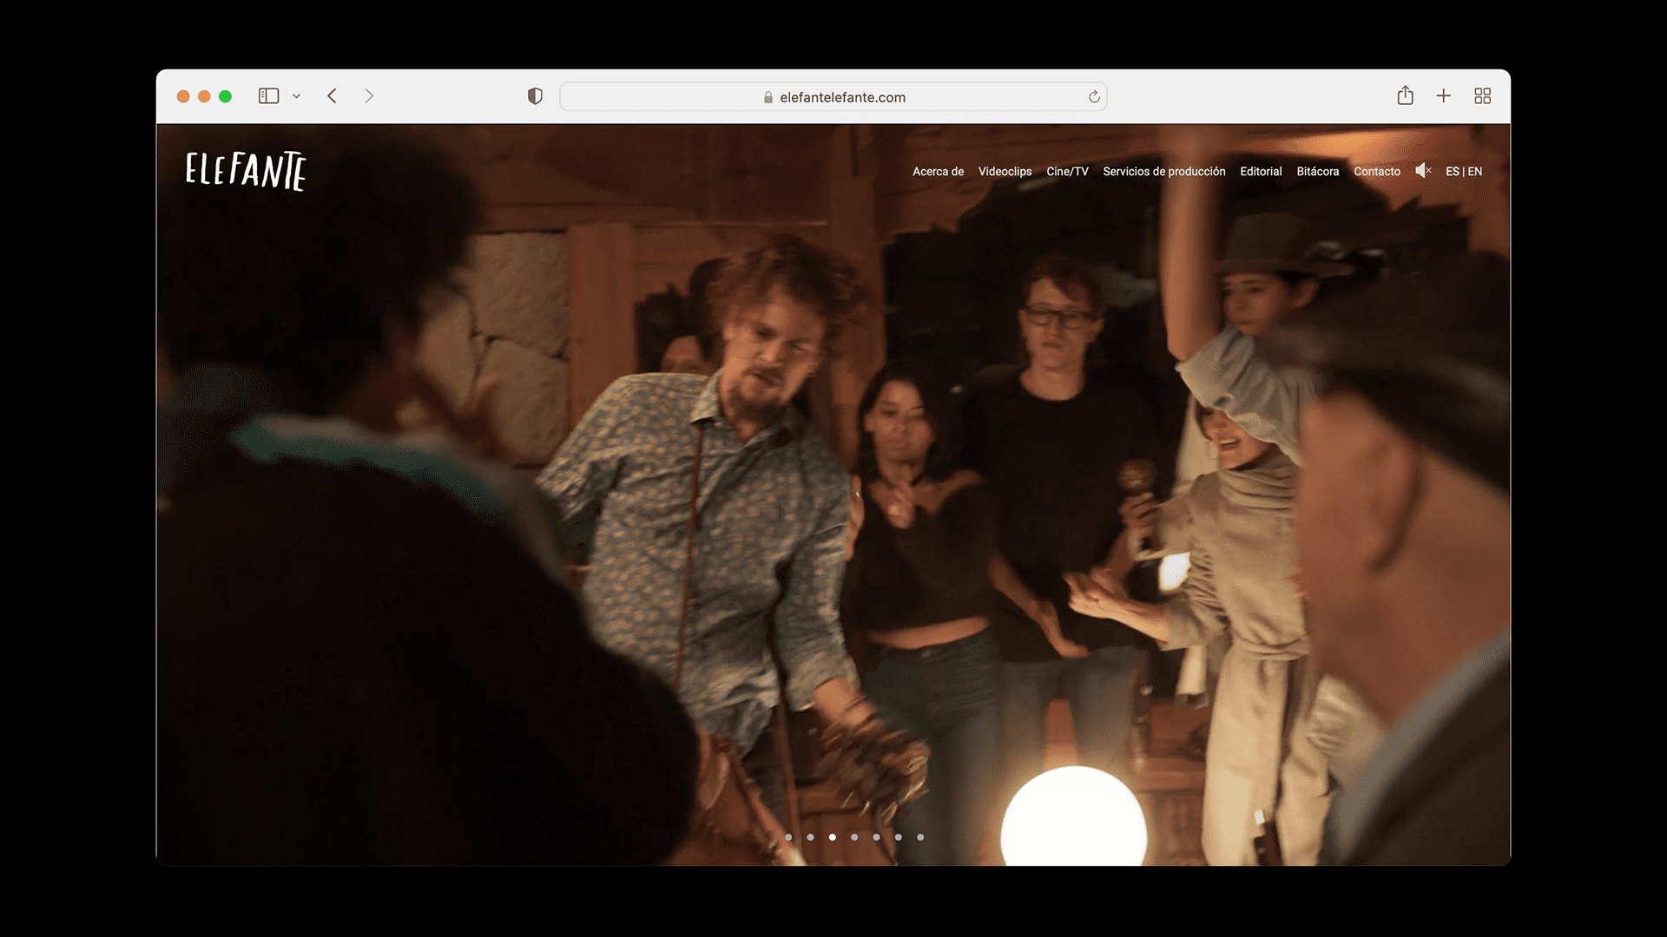Close the window with red button
1667x937 pixels.
[x=183, y=96]
